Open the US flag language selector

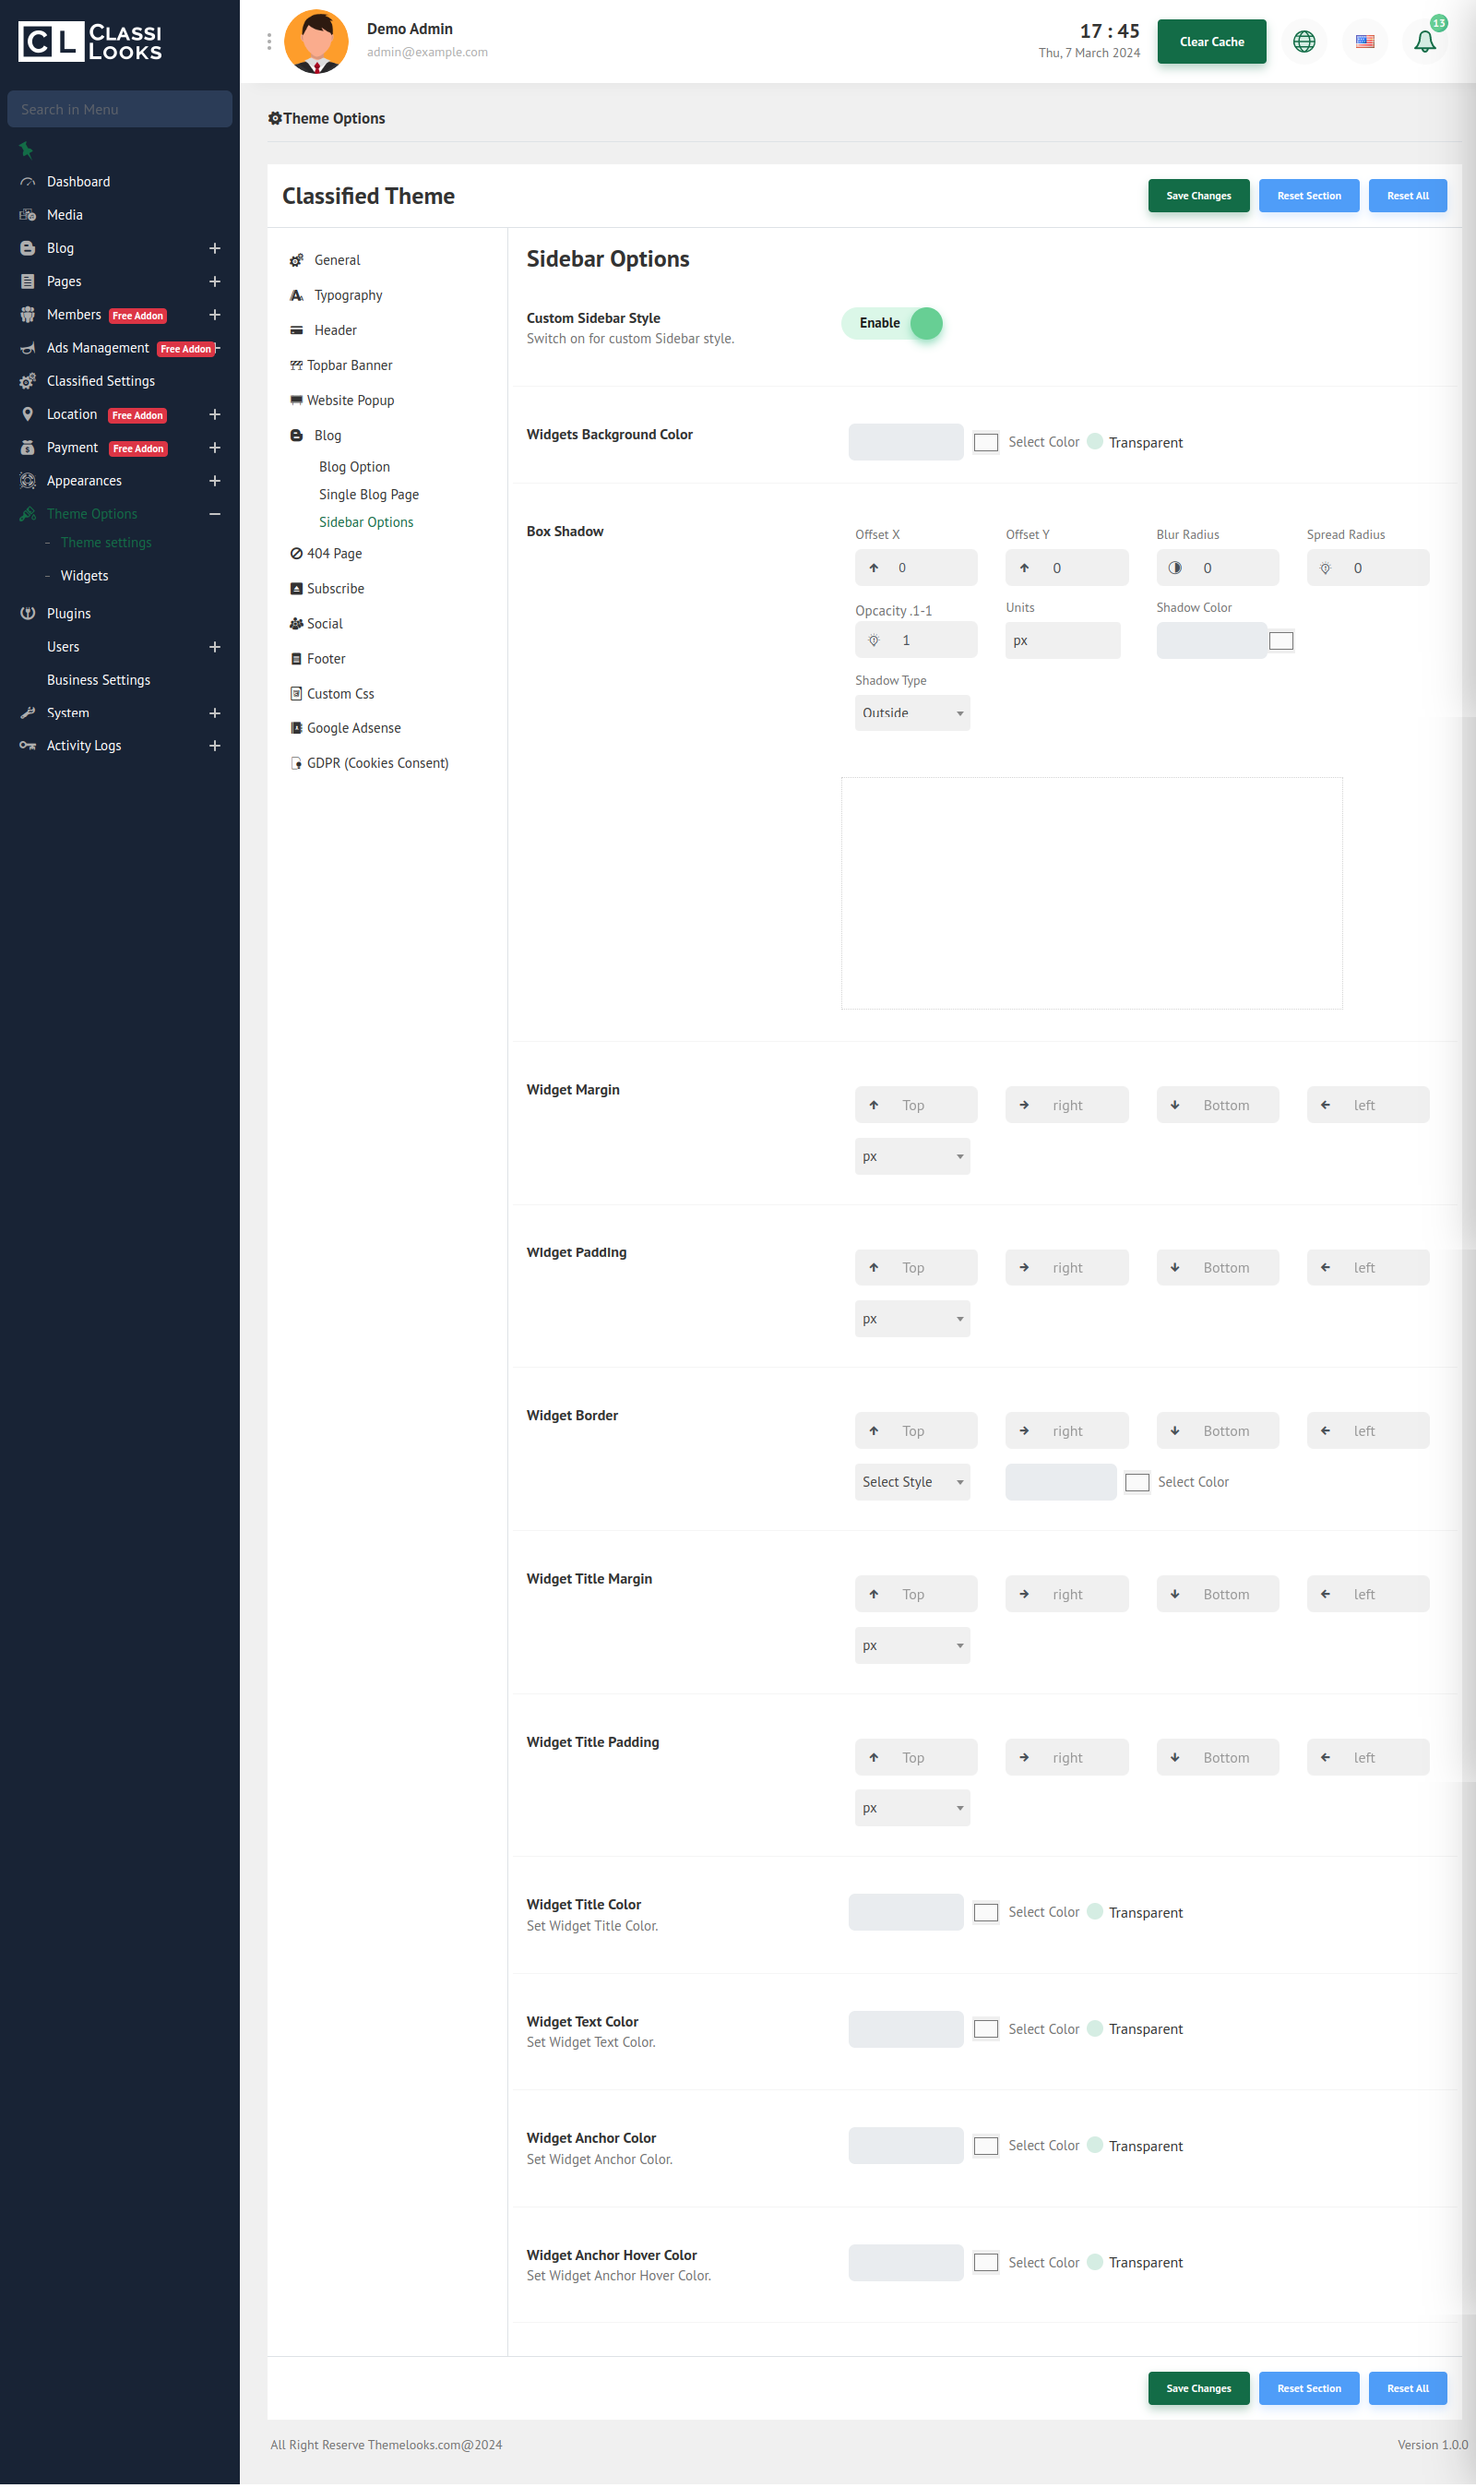tap(1363, 42)
